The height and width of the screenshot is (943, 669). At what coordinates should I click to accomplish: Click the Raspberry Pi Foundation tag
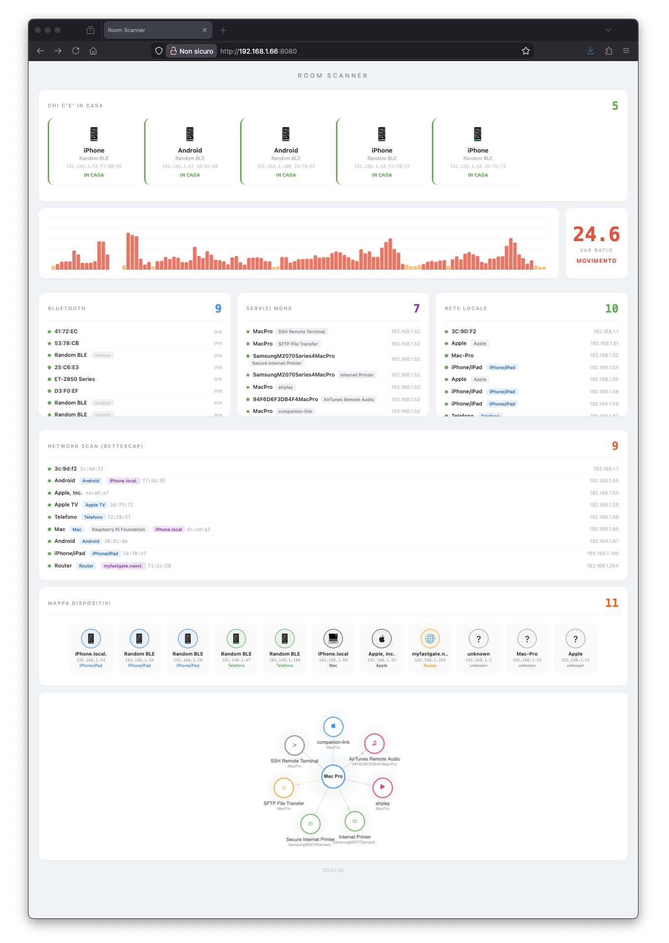coord(119,530)
